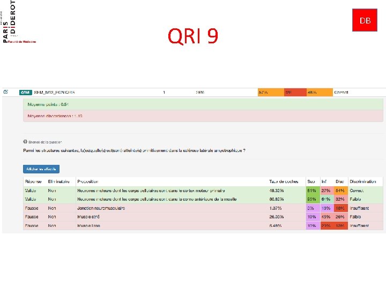Click the QRI 9 slide title

(193, 36)
